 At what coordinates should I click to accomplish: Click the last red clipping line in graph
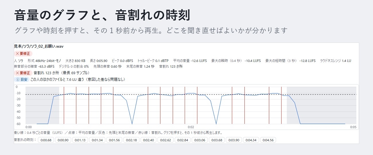point(281,105)
